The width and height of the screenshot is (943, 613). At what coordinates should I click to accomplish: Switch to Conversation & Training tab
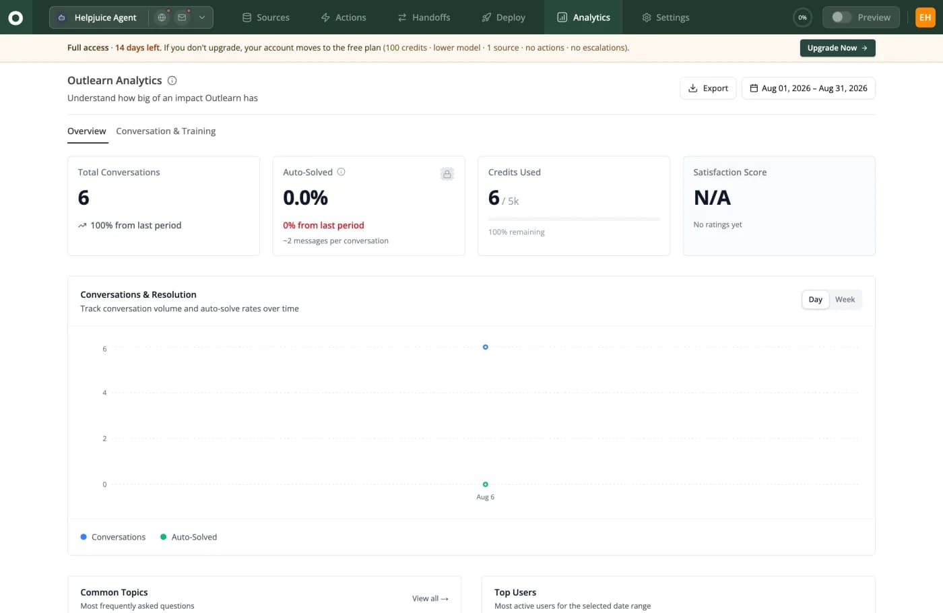(166, 131)
